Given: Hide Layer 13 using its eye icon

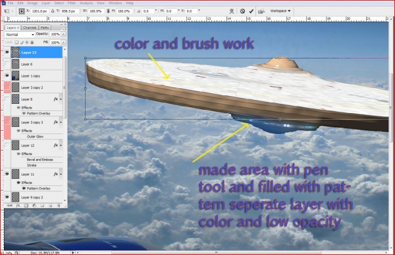Looking at the screenshot, I should click(7, 53).
